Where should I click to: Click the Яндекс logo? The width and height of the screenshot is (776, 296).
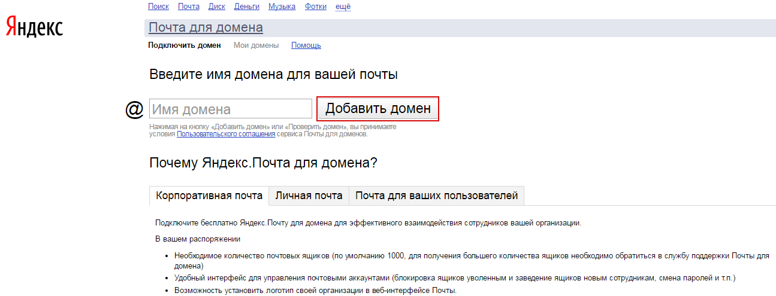(x=35, y=28)
